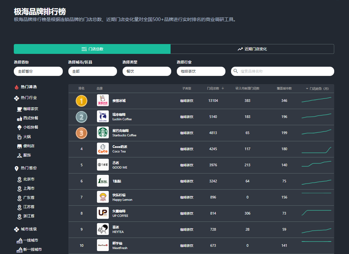Click the building icon for 一线城市
The image size is (349, 254).
click(x=20, y=241)
